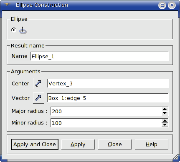The image size is (180, 162).
Task: Increase Minor radius with up arrow
Action: (x=165, y=121)
